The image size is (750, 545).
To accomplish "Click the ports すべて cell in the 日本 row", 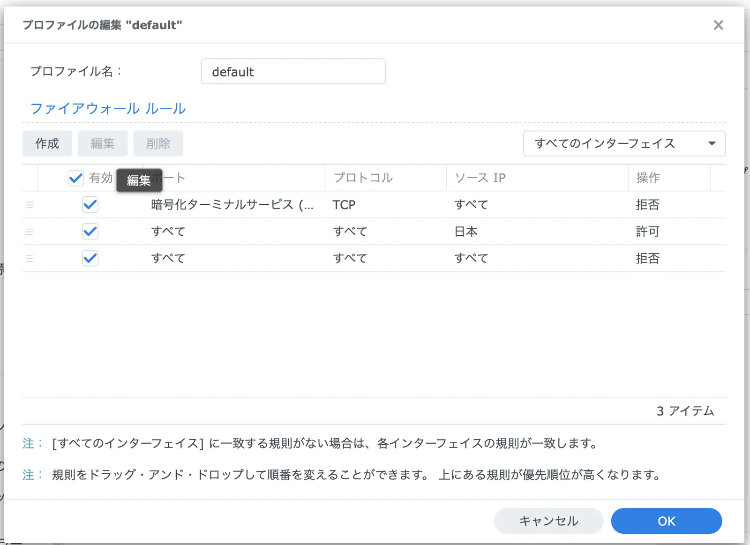I will pyautogui.click(x=168, y=231).
